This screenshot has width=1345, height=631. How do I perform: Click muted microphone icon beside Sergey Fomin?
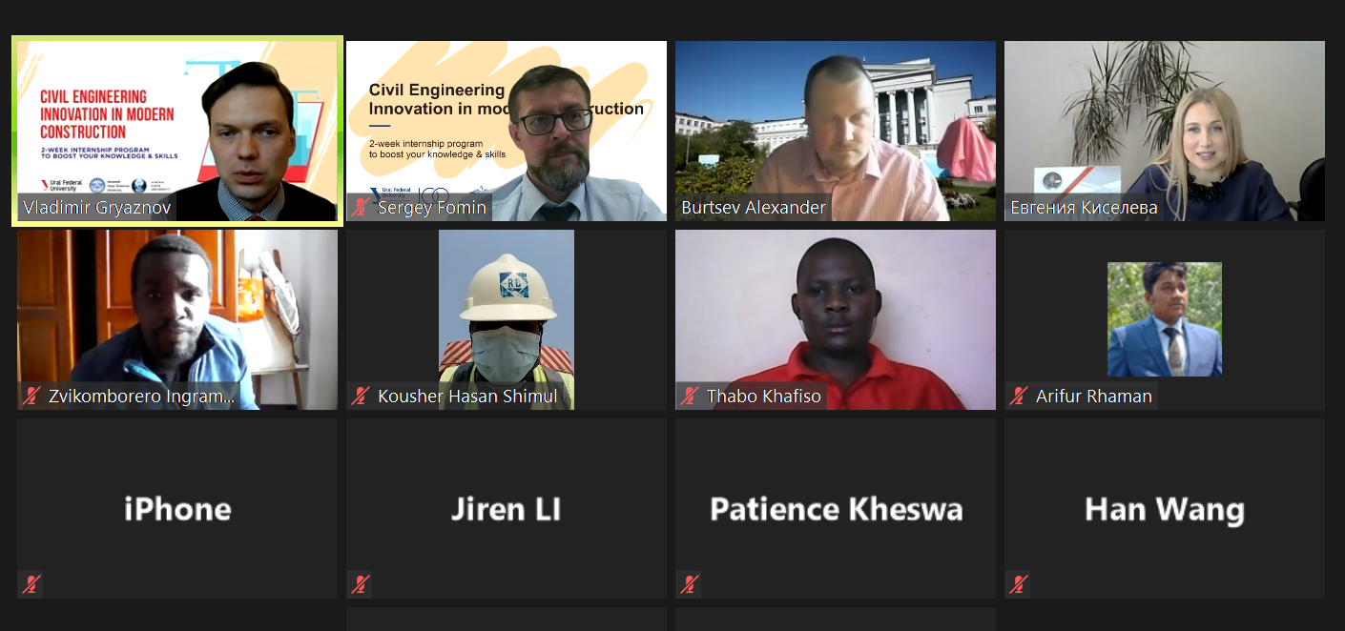pos(360,207)
